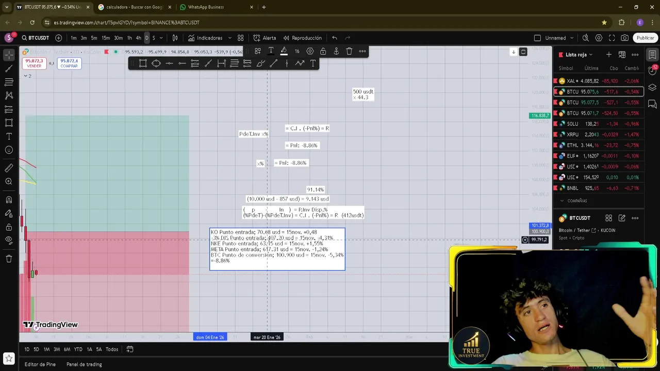Viewport: 660px width, 371px height.
Task: Select ETHL row in watchlist
Action: (598, 145)
